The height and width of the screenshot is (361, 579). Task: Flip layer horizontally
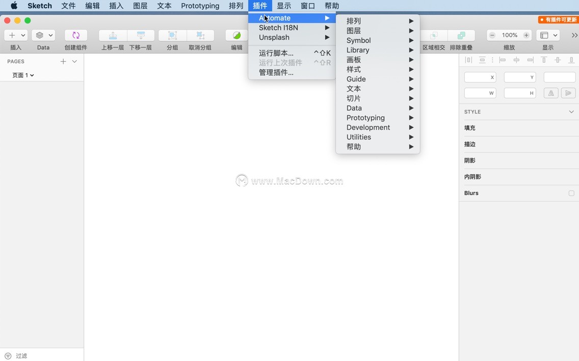click(x=551, y=93)
